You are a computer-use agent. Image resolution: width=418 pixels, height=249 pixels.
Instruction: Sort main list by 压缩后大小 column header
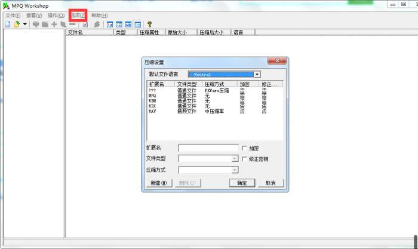[214, 32]
